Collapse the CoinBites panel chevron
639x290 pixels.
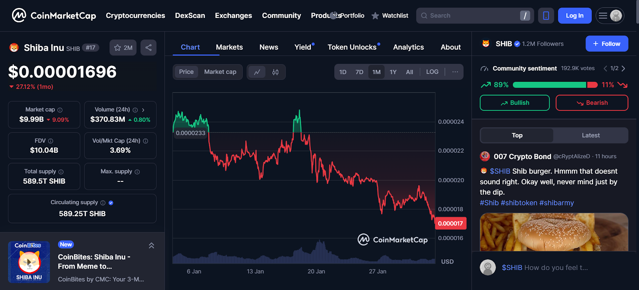pos(151,246)
